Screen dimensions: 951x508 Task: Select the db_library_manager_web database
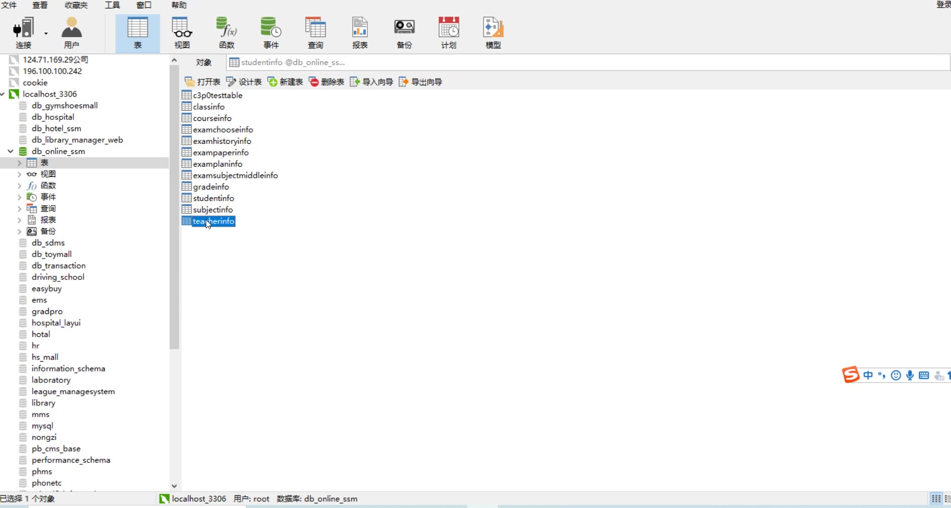[77, 140]
